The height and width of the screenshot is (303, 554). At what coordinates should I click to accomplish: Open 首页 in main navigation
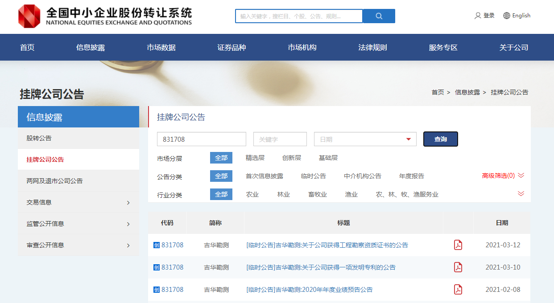(27, 48)
